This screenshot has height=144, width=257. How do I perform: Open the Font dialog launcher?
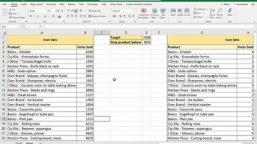64,22
